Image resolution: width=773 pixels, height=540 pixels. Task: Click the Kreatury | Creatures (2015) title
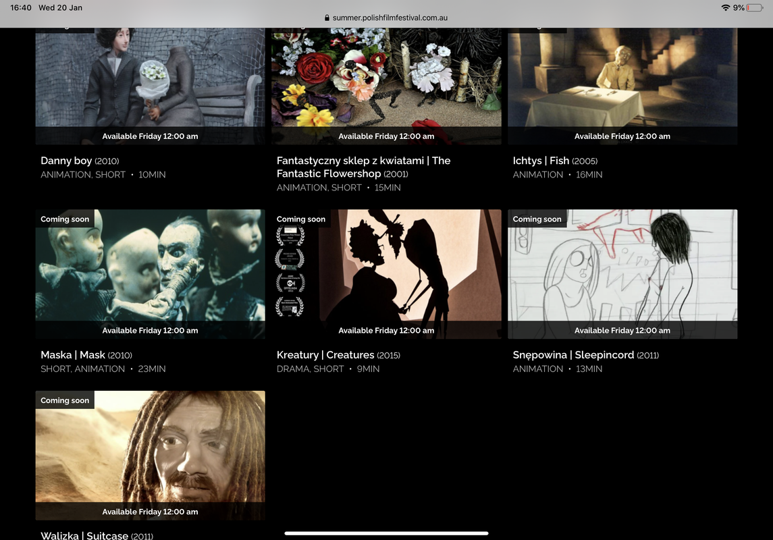[x=338, y=355]
